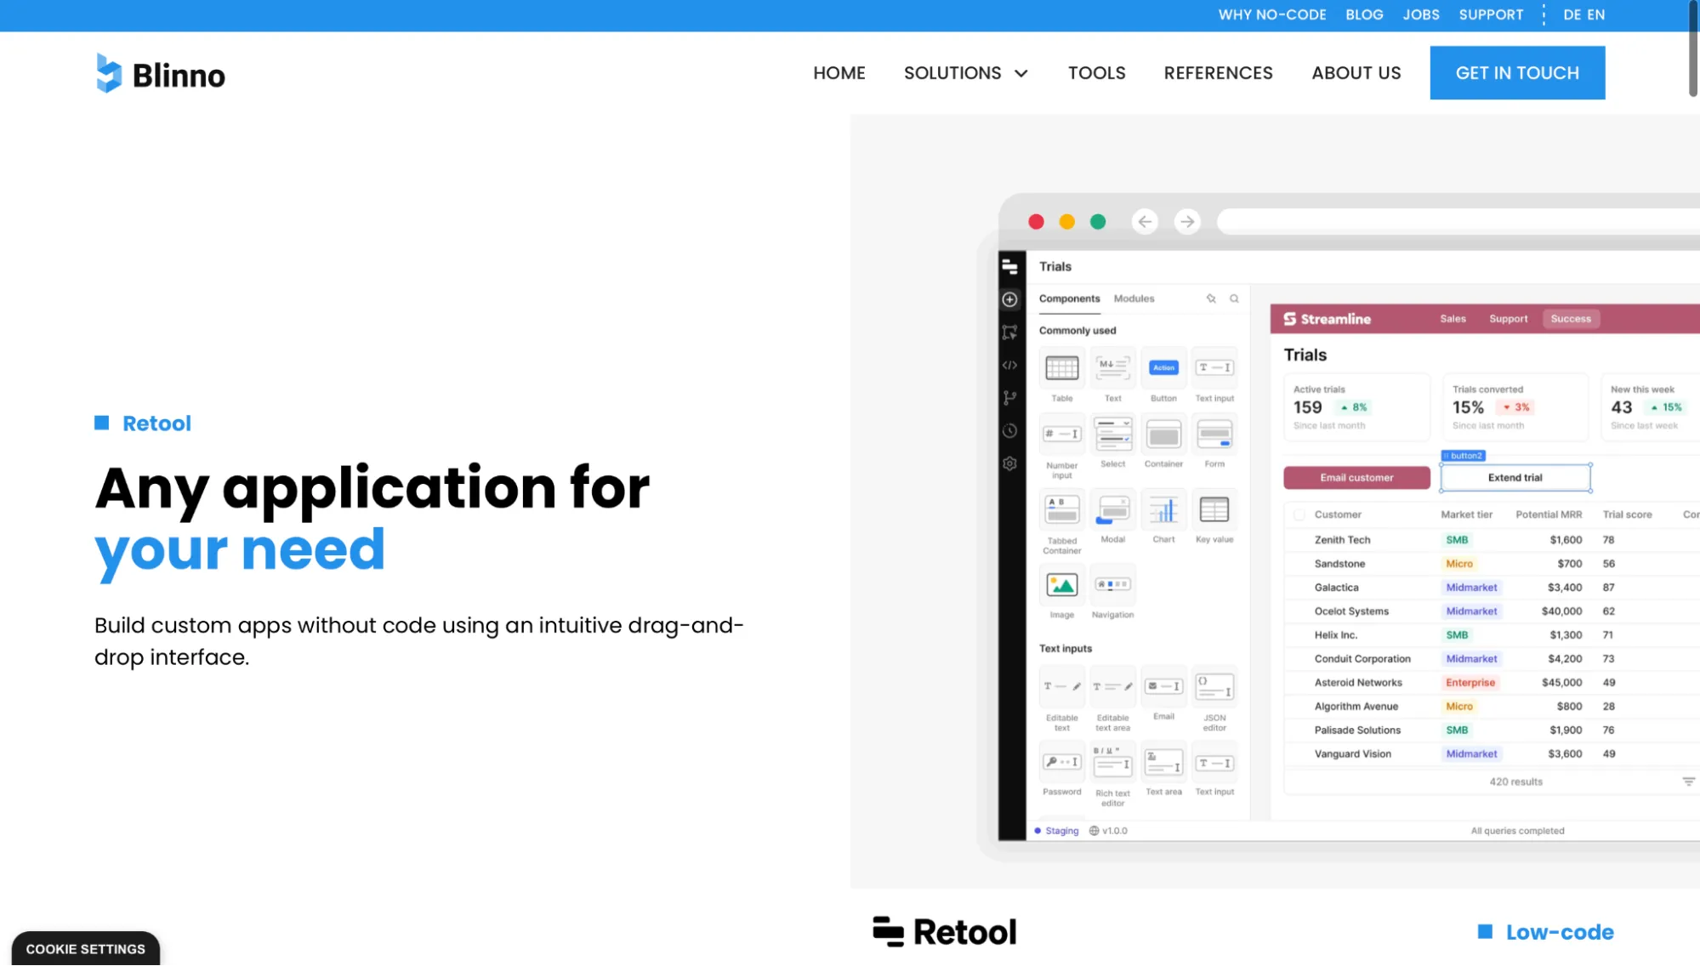Click the Vanguard Vision customer row

[1492, 754]
